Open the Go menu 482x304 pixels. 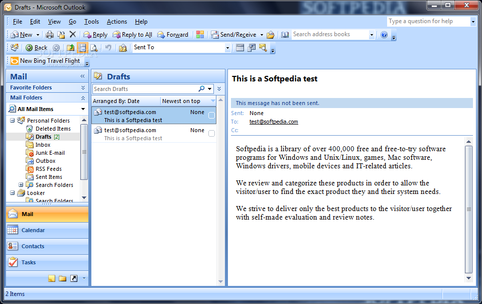[72, 22]
